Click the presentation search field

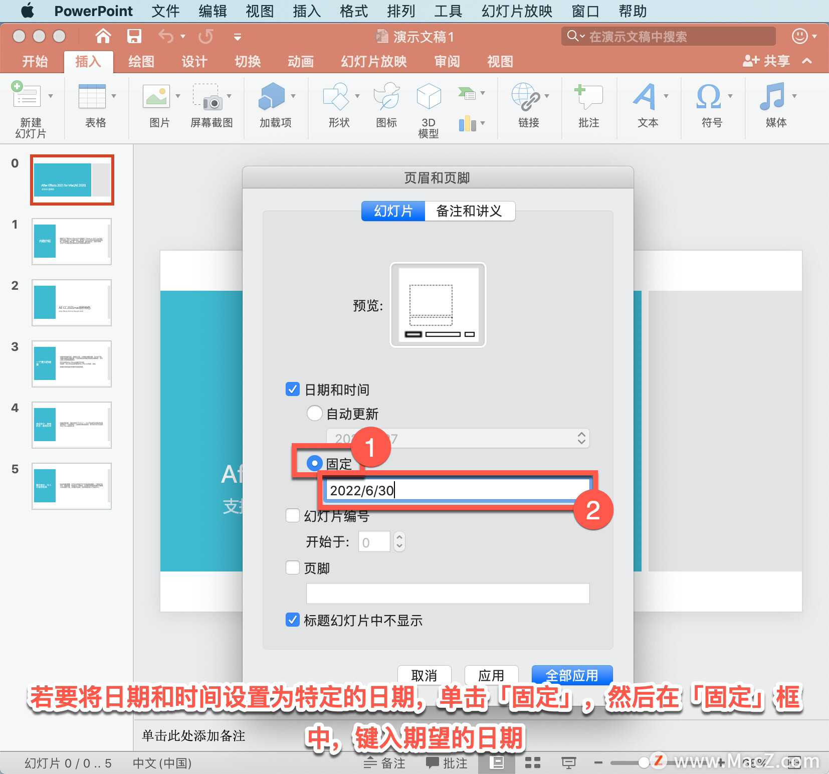[669, 36]
